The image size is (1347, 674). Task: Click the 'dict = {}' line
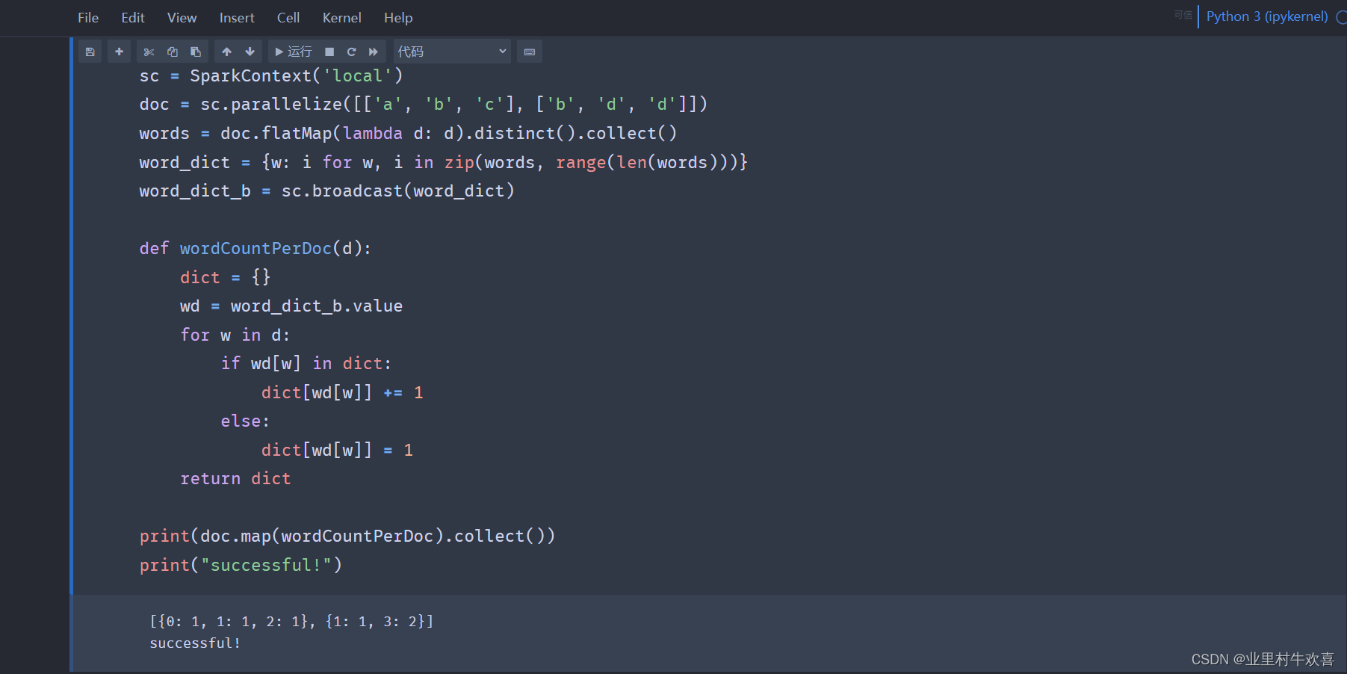(x=225, y=277)
